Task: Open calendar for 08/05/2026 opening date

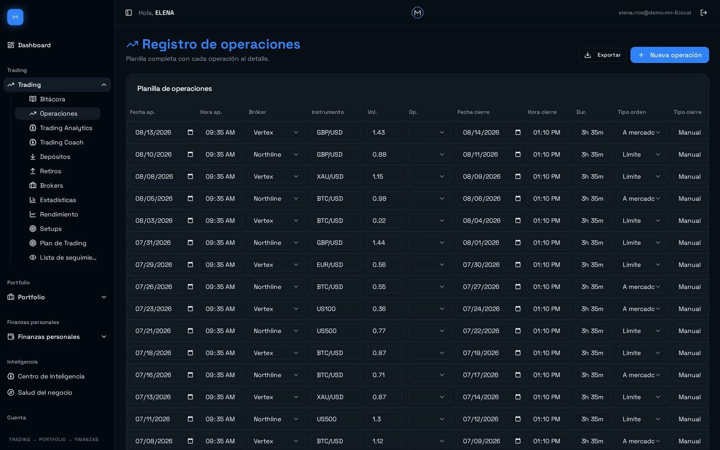Action: point(190,198)
